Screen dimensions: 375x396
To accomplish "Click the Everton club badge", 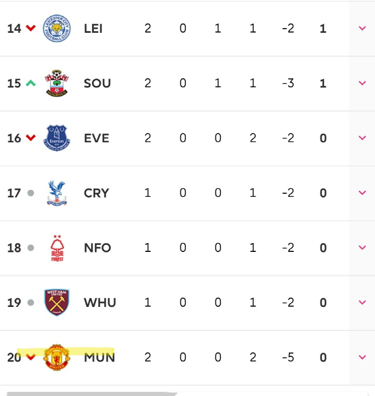I will pyautogui.click(x=57, y=138).
